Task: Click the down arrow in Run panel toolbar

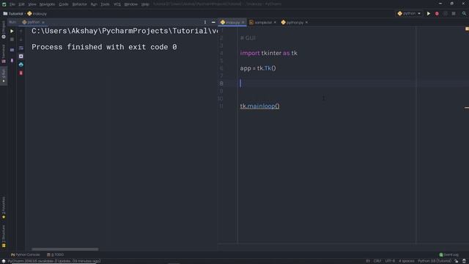Action: [21, 40]
